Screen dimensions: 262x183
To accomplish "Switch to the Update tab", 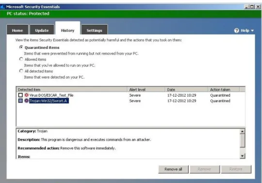I will click(x=42, y=29).
